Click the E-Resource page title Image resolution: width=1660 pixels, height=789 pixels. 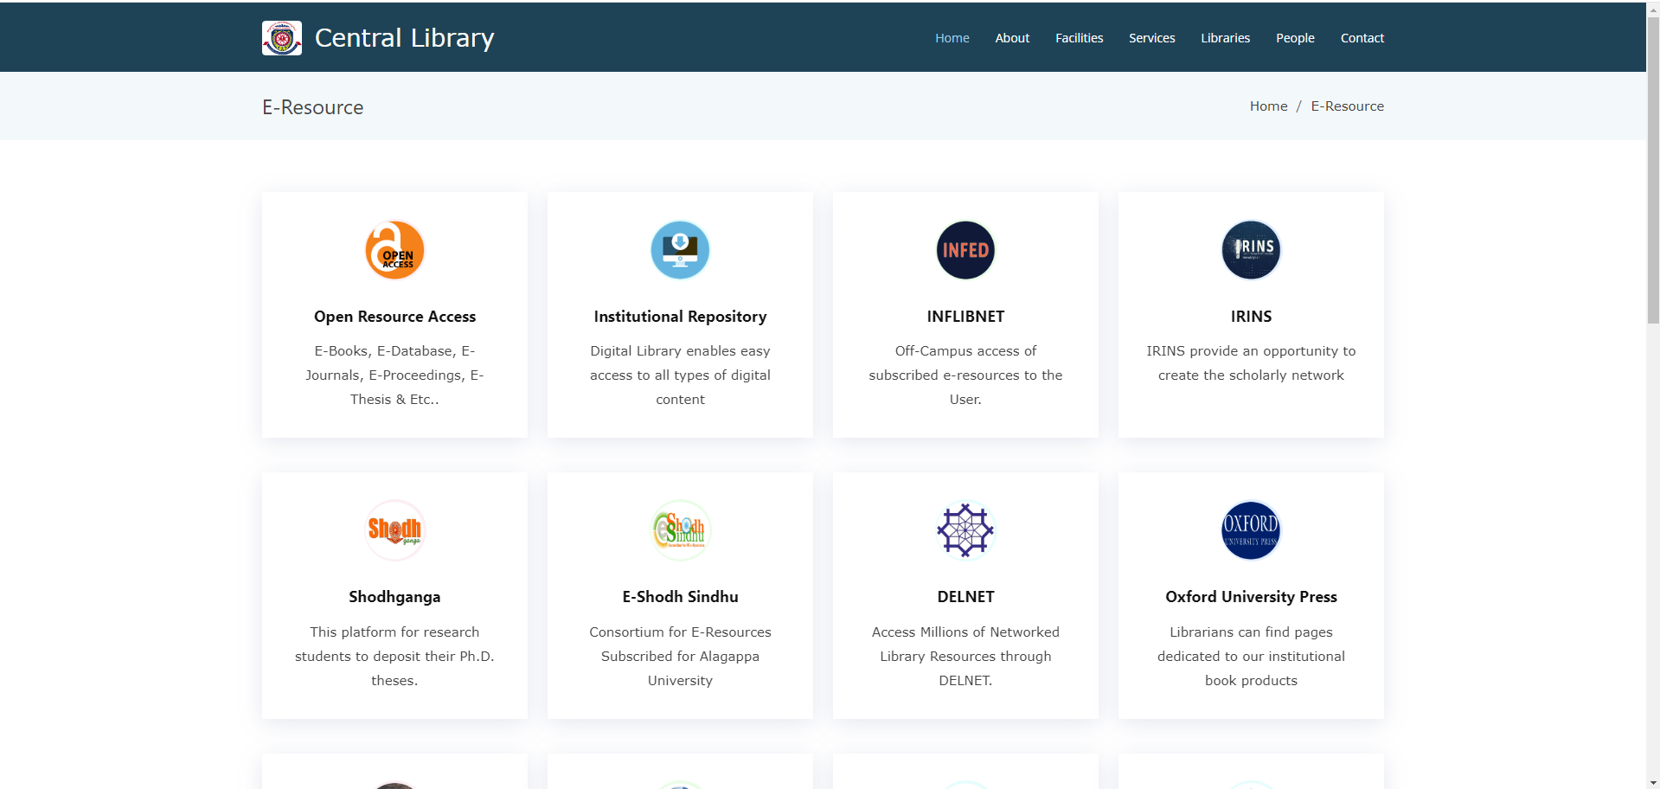[x=312, y=107]
